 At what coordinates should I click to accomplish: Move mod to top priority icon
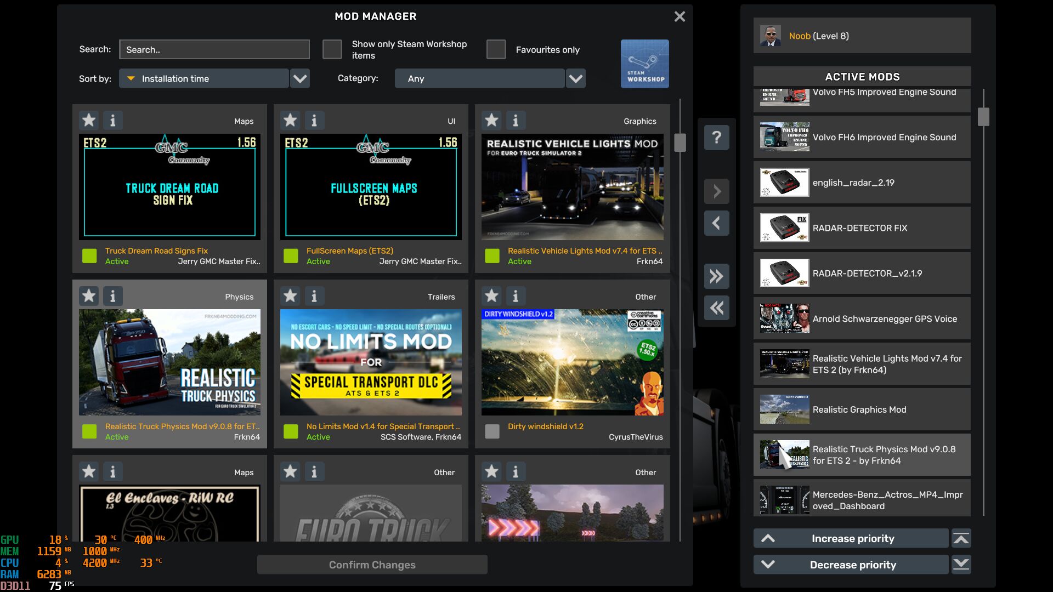[x=961, y=538]
